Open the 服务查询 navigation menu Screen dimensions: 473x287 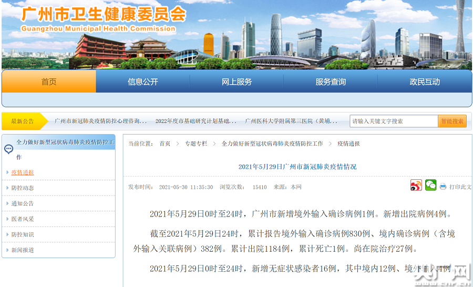point(331,82)
